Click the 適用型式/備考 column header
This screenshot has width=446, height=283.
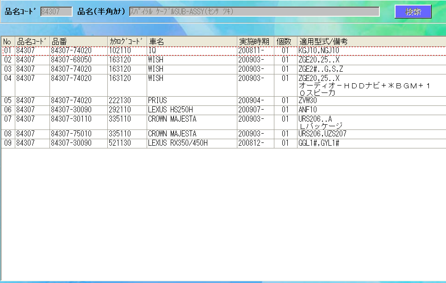[x=372, y=42]
